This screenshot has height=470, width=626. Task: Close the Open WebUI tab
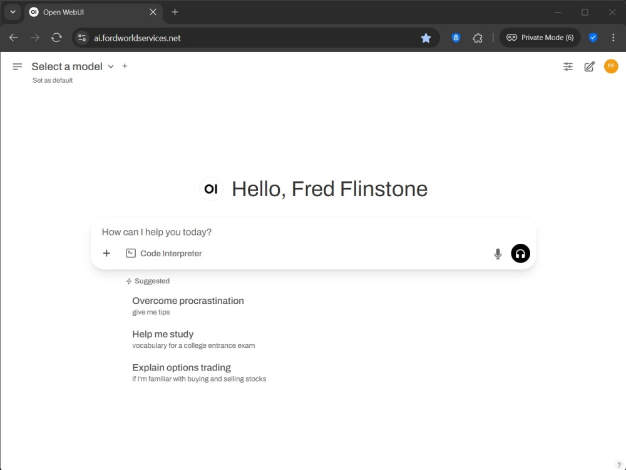click(153, 12)
